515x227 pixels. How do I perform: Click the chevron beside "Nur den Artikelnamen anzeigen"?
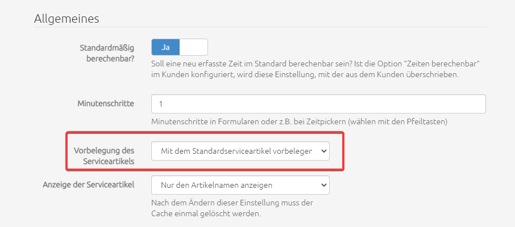point(323,186)
